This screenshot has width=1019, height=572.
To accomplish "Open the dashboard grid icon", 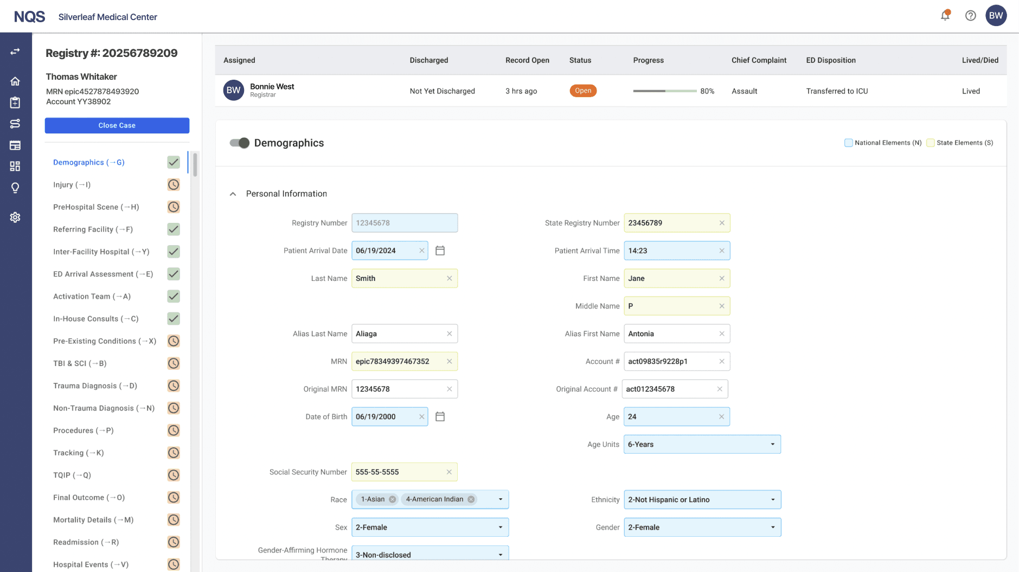I will click(x=15, y=166).
